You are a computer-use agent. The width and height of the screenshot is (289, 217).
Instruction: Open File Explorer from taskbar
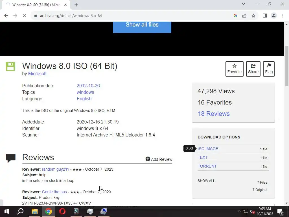34,211
